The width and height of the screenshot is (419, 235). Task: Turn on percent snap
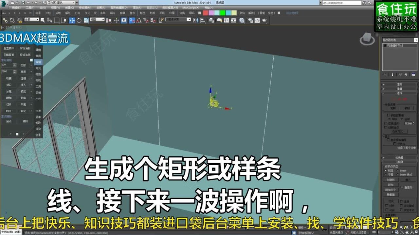pyautogui.click(x=146, y=20)
